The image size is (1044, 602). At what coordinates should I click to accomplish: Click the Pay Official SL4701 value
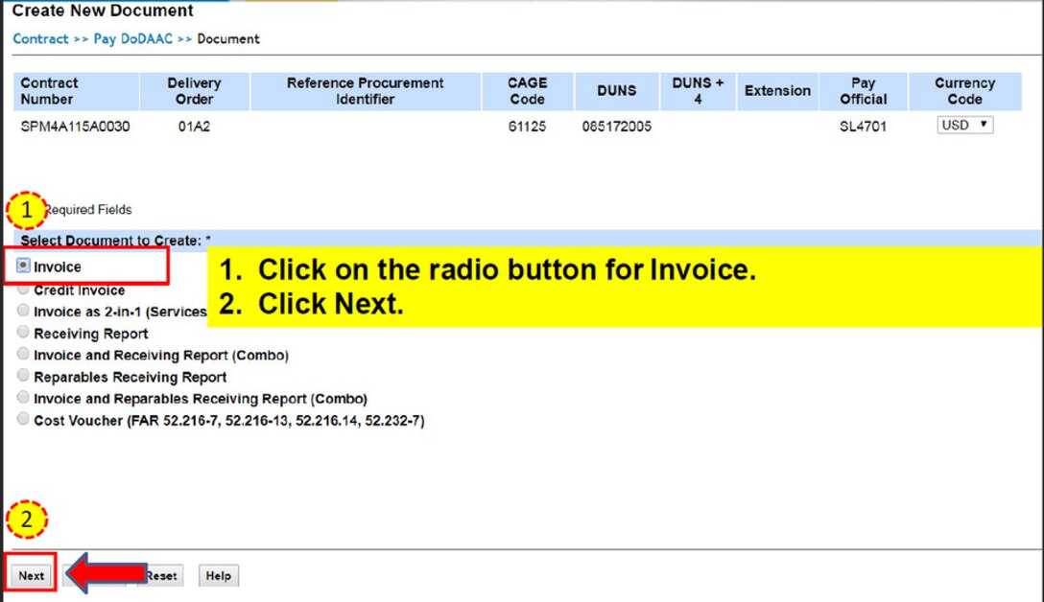[862, 126]
